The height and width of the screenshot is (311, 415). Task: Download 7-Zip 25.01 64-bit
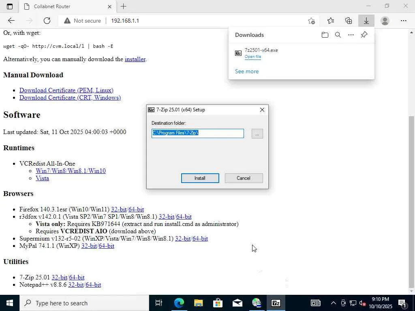click(x=77, y=277)
